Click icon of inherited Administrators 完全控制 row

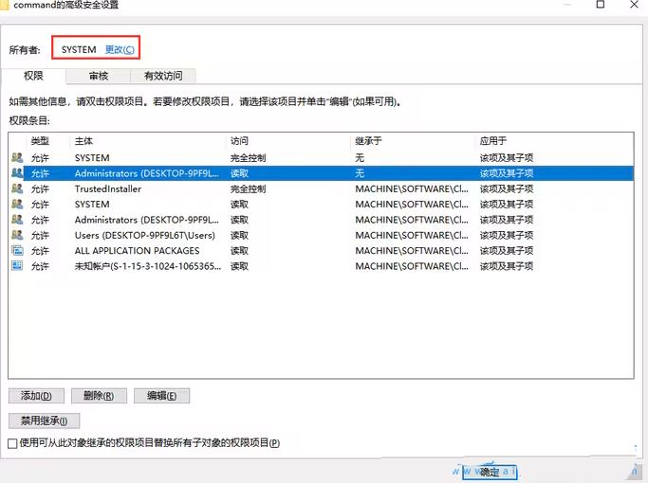coord(17,220)
